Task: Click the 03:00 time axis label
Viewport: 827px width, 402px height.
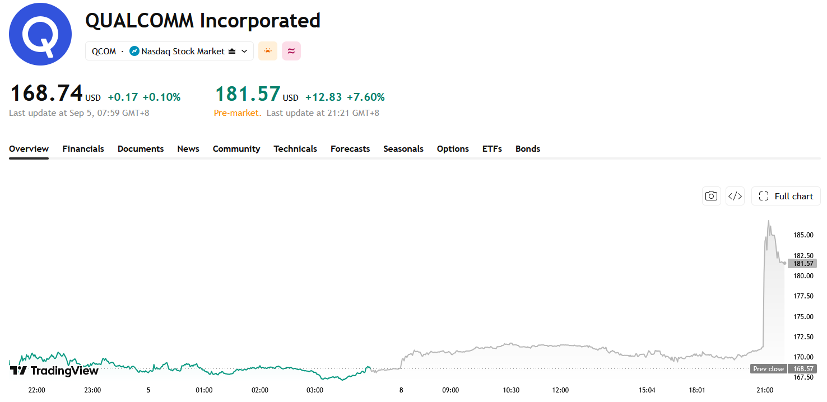Action: pyautogui.click(x=315, y=390)
